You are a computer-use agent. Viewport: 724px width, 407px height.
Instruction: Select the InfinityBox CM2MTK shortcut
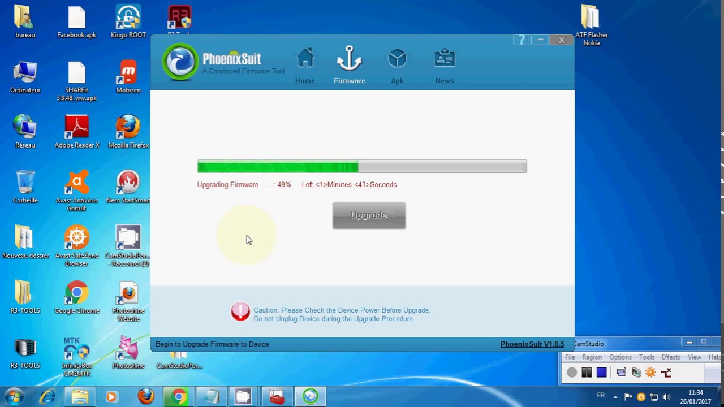[x=76, y=357]
